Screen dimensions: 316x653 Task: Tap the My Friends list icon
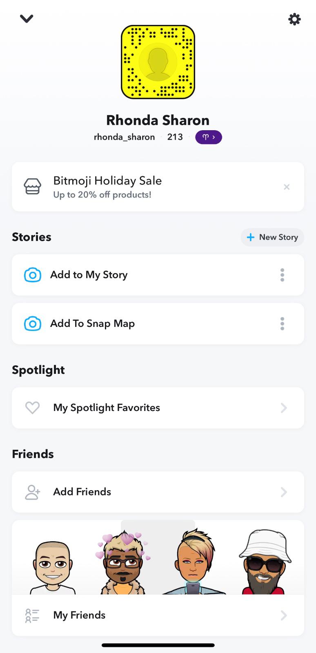pos(32,615)
